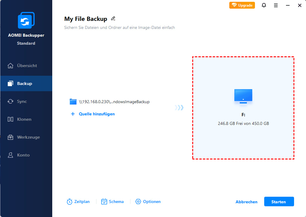Choose the F: destination drive box
The height and width of the screenshot is (217, 306).
243,108
